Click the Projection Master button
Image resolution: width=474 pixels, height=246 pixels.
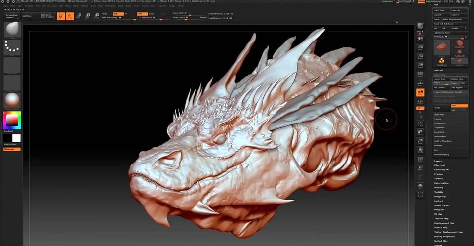click(x=12, y=16)
